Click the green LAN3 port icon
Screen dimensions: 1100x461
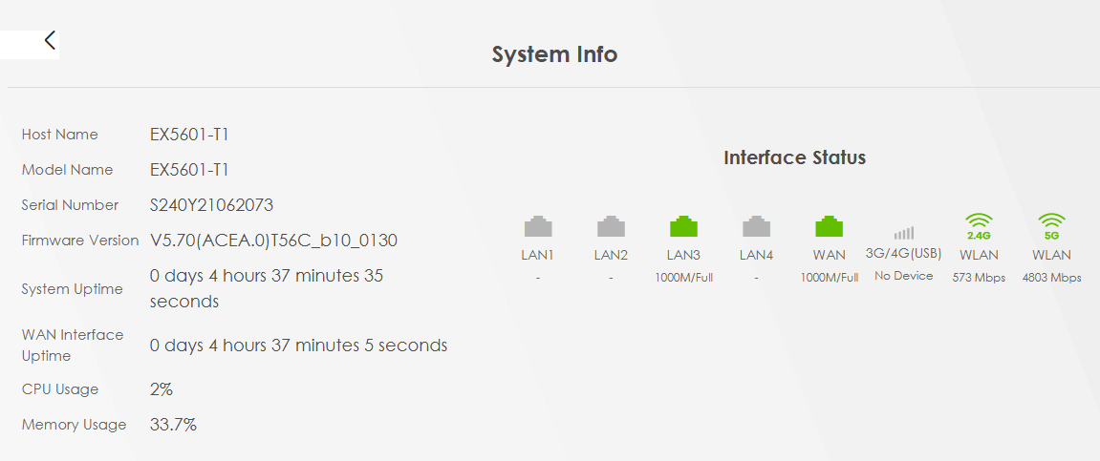click(x=684, y=226)
